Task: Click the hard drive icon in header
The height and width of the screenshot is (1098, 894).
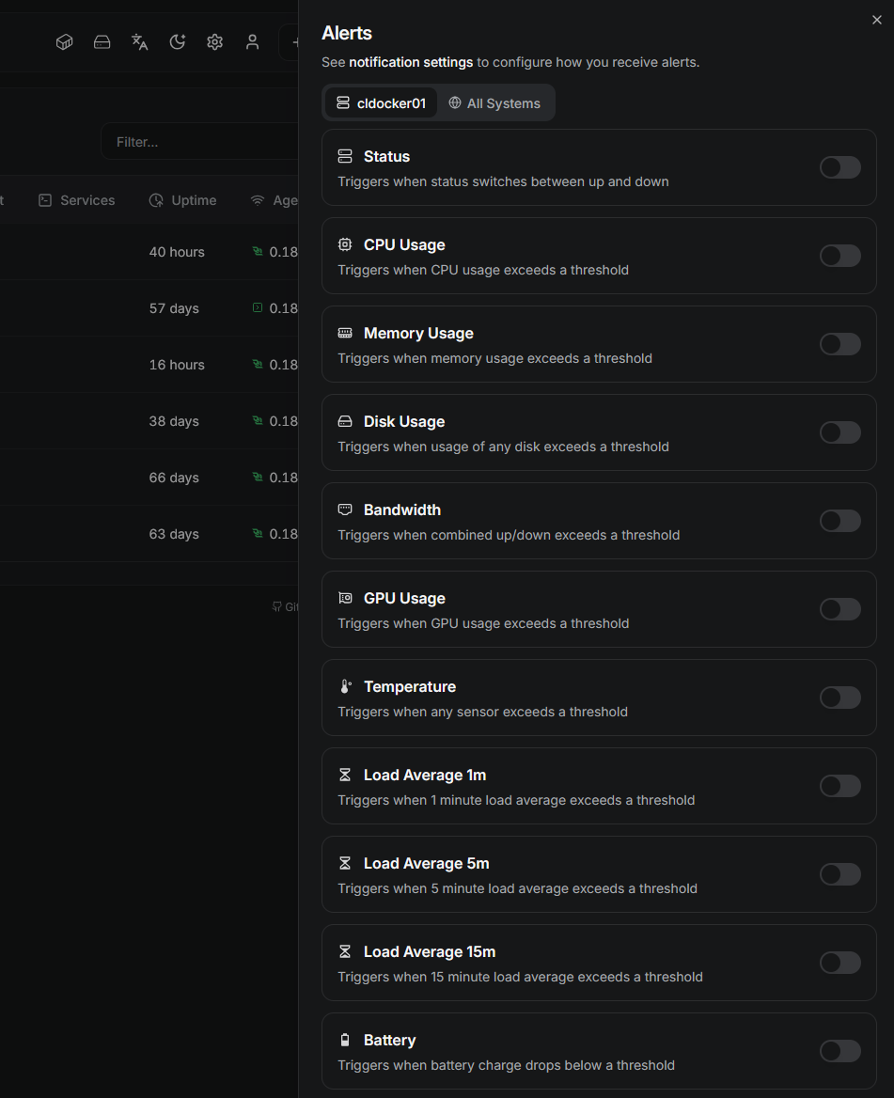Action: [102, 42]
